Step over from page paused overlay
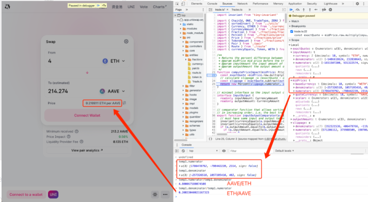 104,5
